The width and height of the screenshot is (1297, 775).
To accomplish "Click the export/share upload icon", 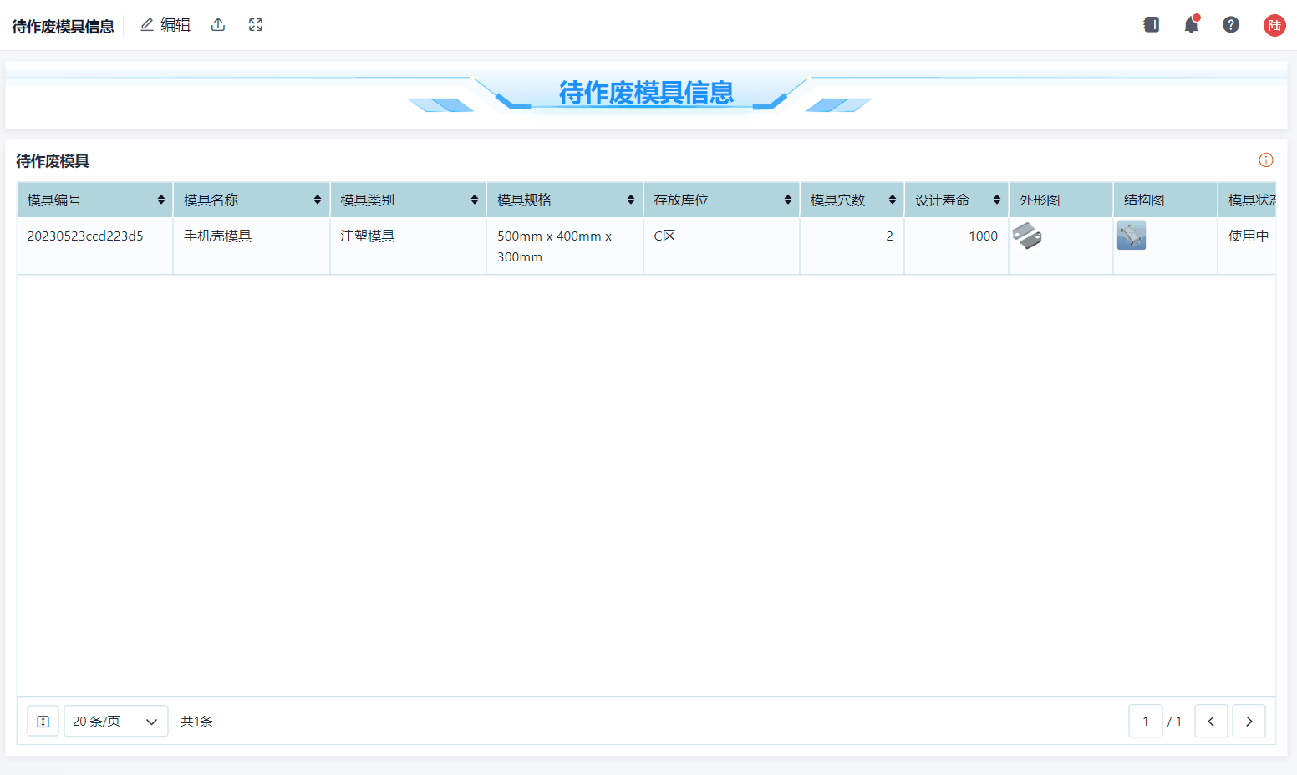I will pyautogui.click(x=218, y=25).
